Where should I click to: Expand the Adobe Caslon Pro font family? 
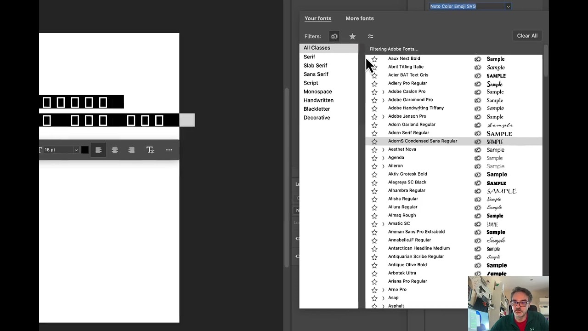point(383,92)
